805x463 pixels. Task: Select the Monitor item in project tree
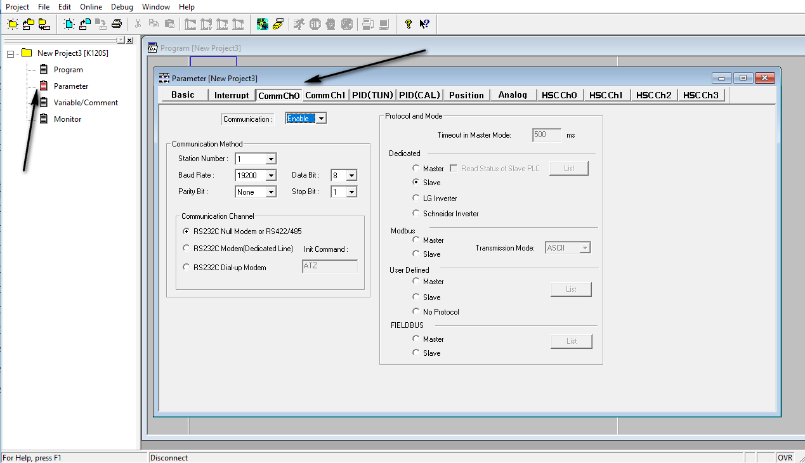click(x=67, y=119)
